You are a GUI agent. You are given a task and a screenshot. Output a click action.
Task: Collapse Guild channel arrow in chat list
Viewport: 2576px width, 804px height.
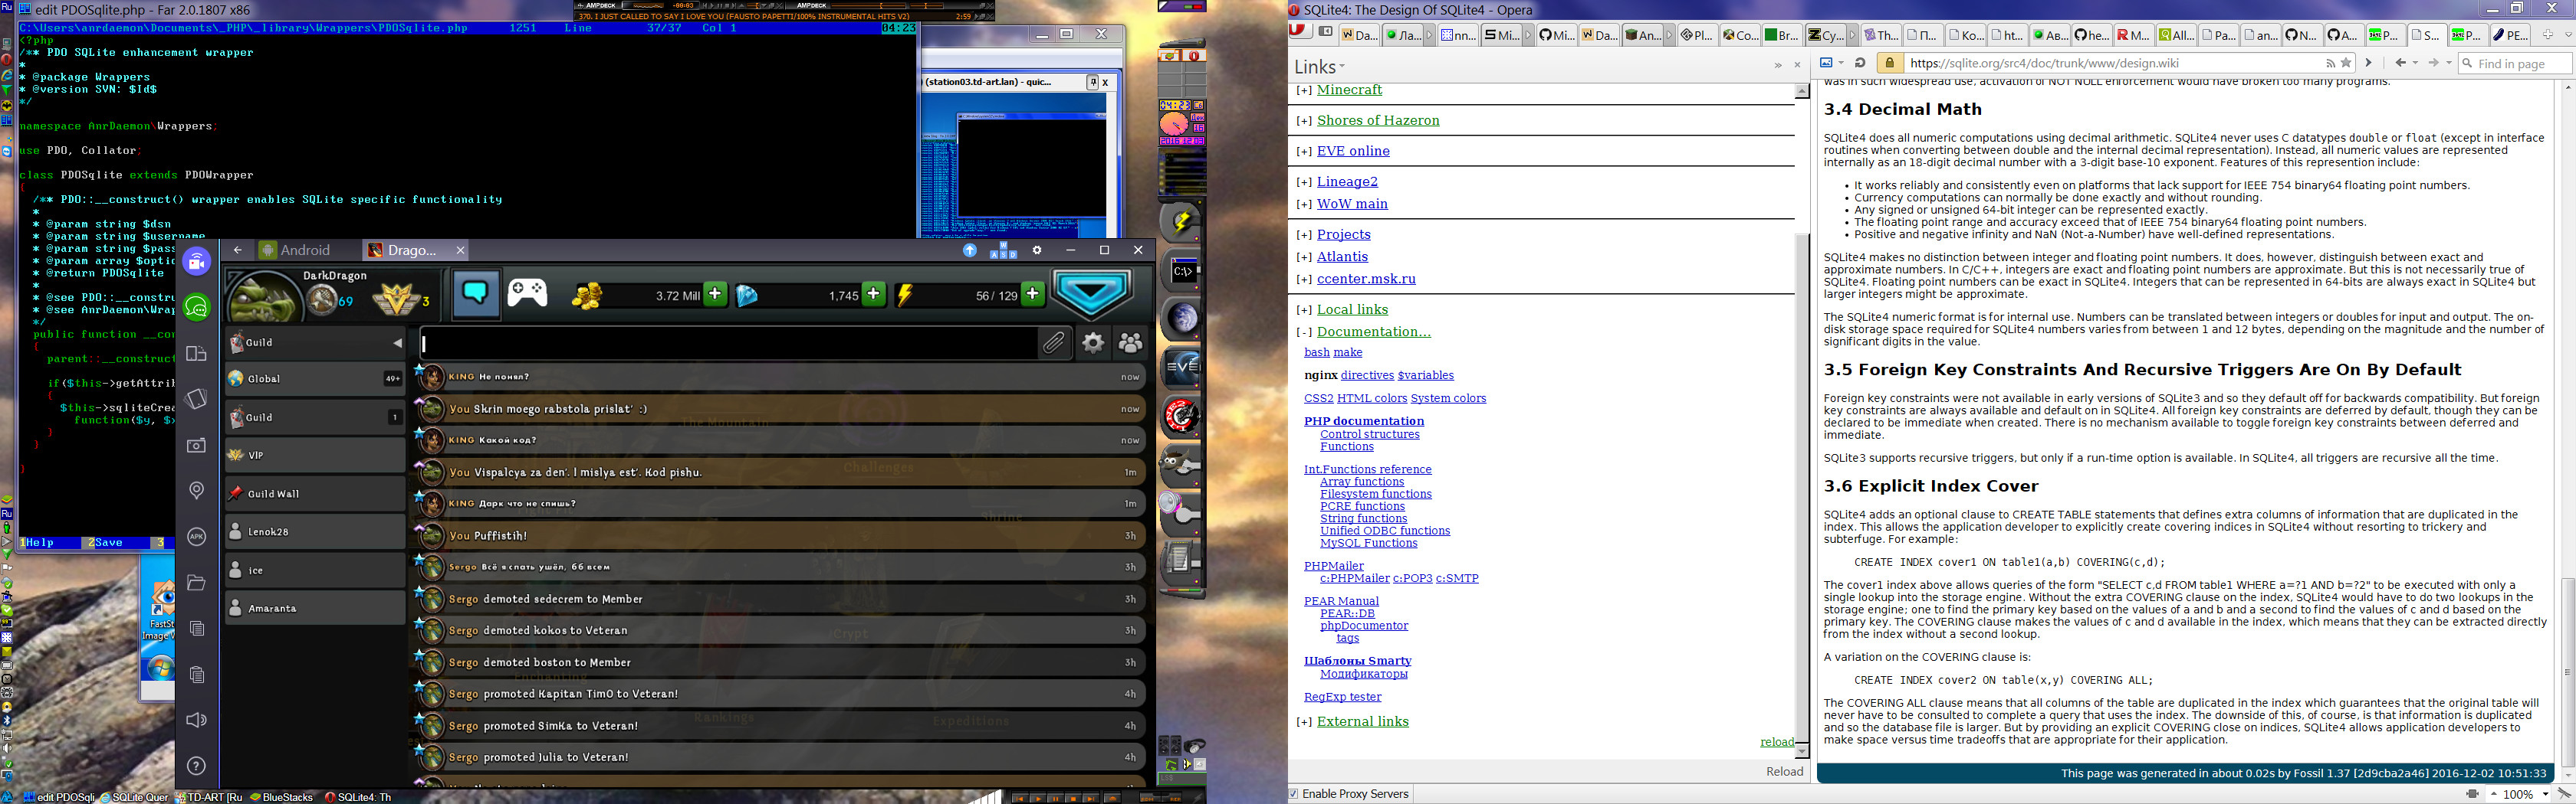(397, 342)
